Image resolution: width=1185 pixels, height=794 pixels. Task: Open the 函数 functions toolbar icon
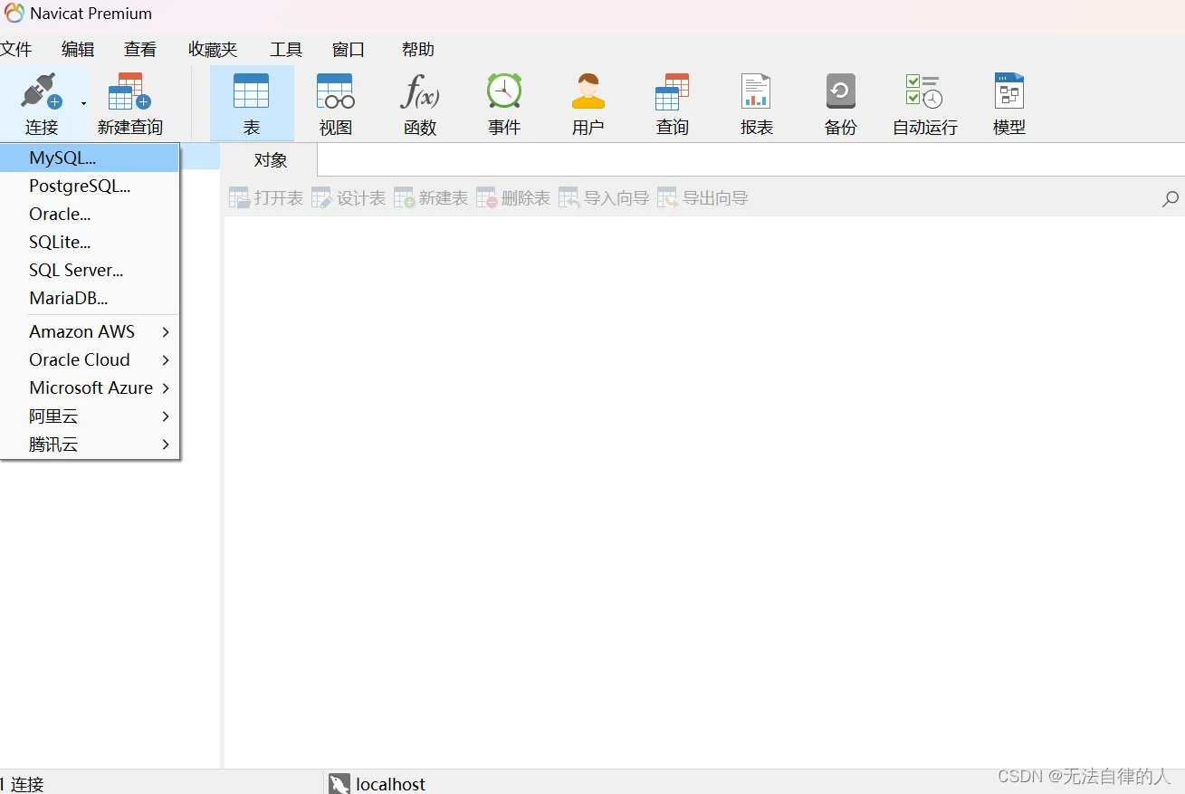pyautogui.click(x=420, y=91)
